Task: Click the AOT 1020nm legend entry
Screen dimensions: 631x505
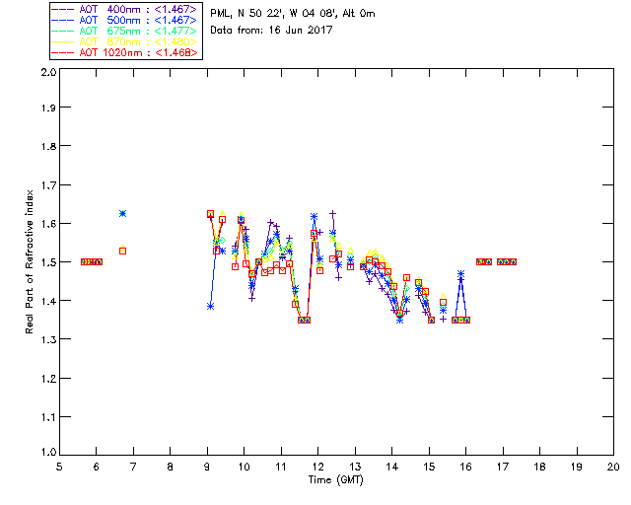Action: coord(124,52)
